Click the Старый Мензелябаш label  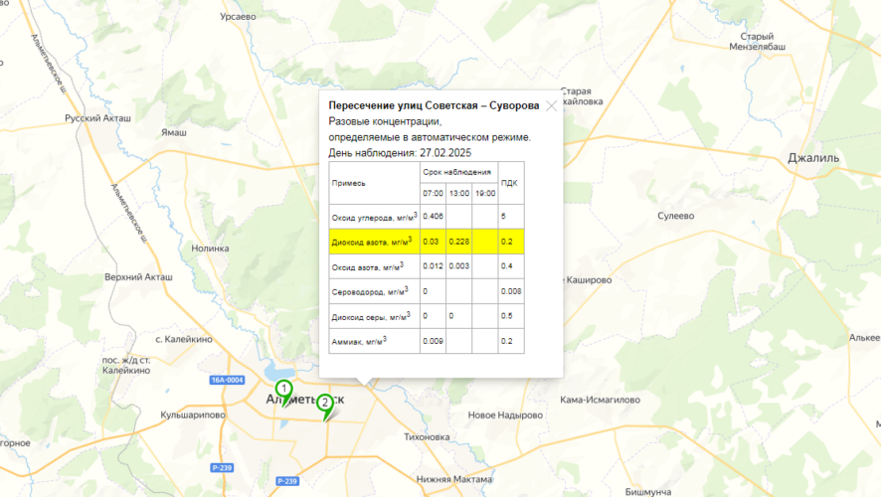coord(758,41)
